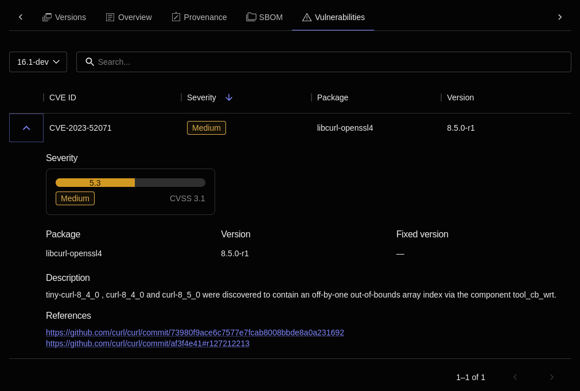Image resolution: width=580 pixels, height=391 pixels.
Task: Click the left back chevron icon
Action: coord(20,17)
